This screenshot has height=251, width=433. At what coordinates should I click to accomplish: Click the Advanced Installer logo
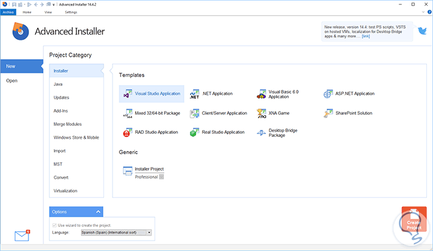point(20,31)
